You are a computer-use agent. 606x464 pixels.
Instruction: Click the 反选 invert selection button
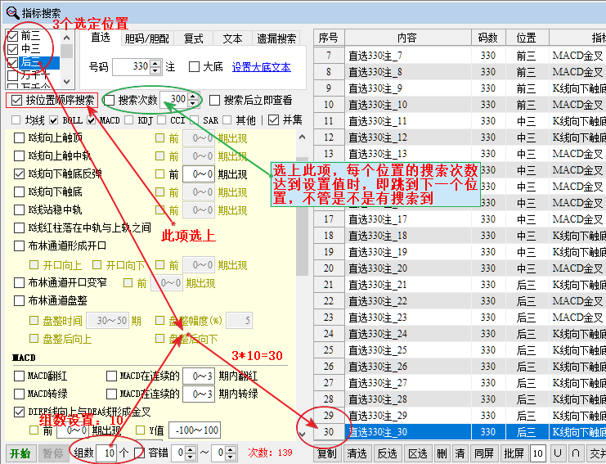pos(386,453)
